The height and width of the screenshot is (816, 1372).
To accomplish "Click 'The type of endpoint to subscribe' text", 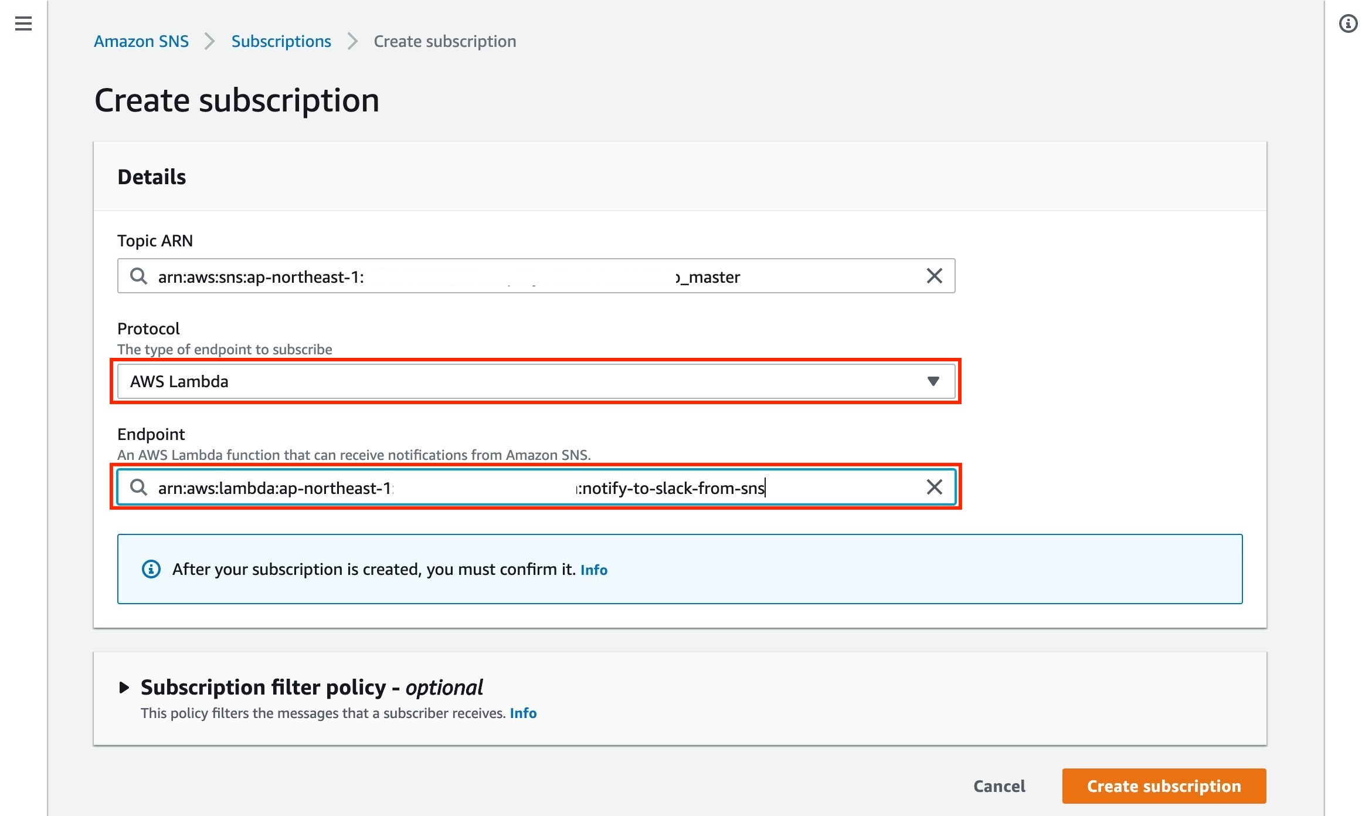I will click(x=225, y=350).
